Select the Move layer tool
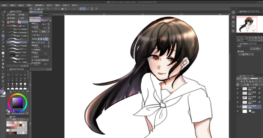This screenshot has width=263, height=138. (3, 25)
